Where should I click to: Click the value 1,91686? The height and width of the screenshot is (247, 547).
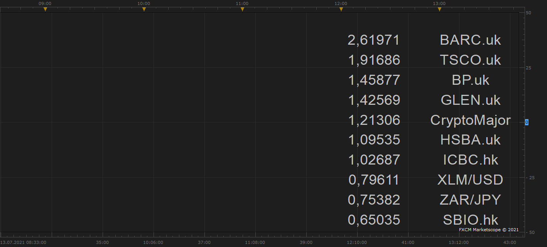tap(374, 60)
